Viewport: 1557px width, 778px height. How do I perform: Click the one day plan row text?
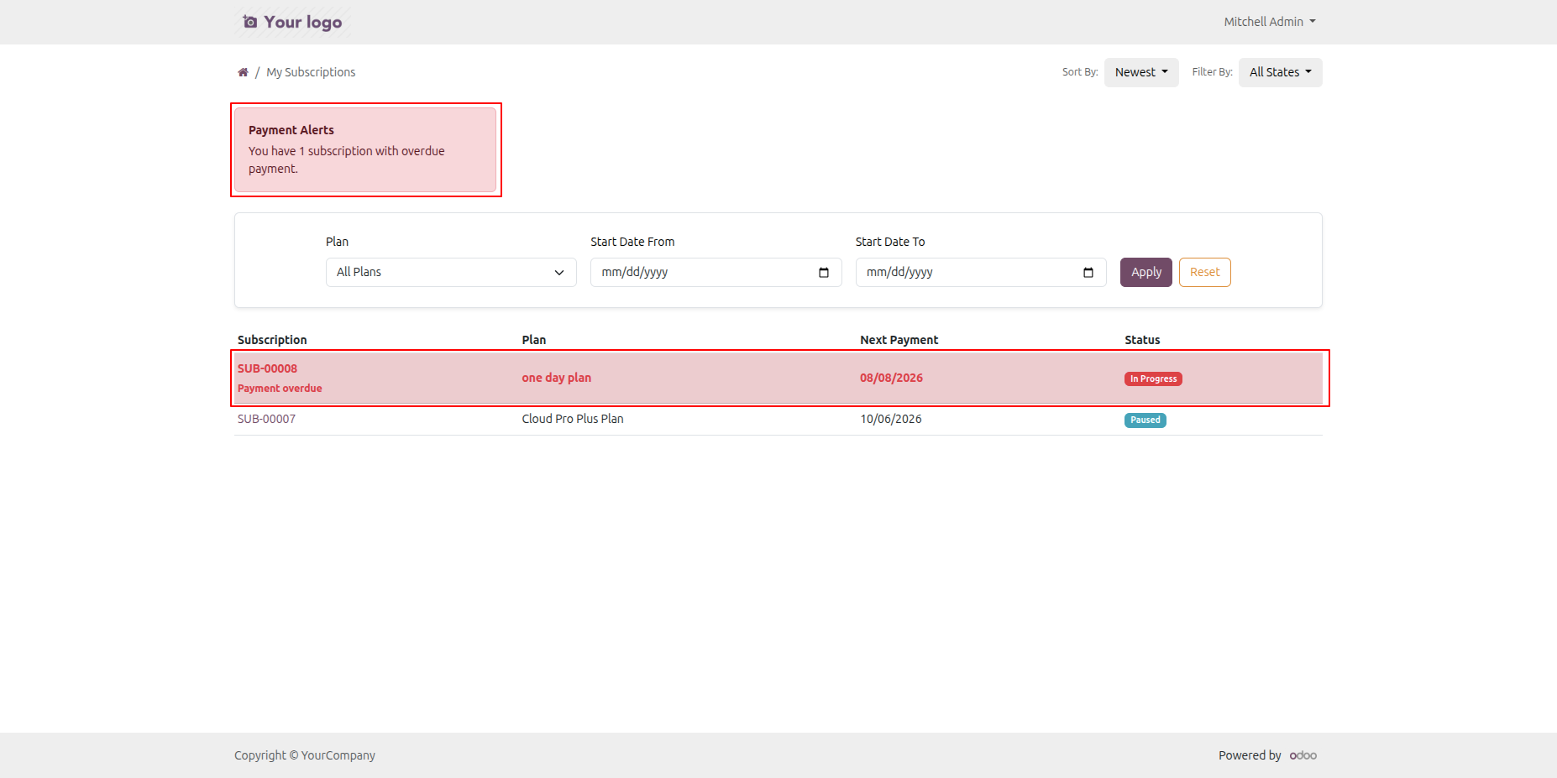pyautogui.click(x=556, y=378)
